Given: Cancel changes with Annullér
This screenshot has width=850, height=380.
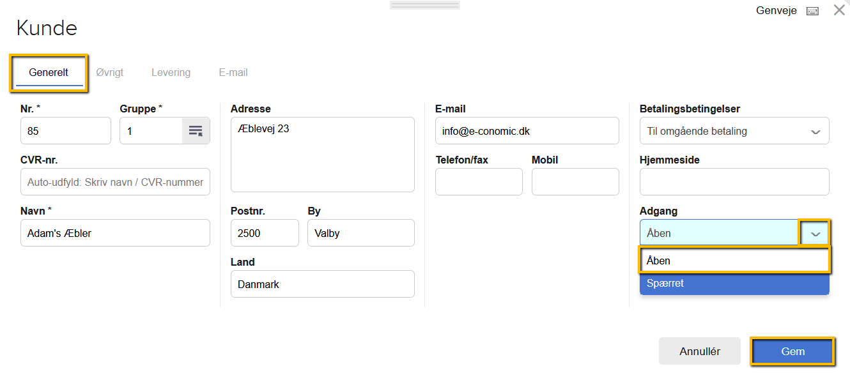Looking at the screenshot, I should click(699, 351).
